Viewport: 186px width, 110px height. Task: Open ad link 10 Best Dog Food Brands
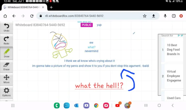click(173, 50)
